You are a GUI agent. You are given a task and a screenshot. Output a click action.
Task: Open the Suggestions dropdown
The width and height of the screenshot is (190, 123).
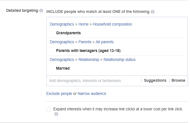tap(155, 80)
